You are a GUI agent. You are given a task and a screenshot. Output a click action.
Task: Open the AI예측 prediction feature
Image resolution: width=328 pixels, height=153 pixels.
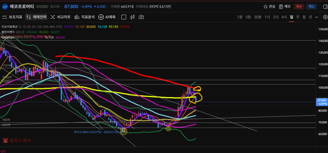(x=107, y=17)
